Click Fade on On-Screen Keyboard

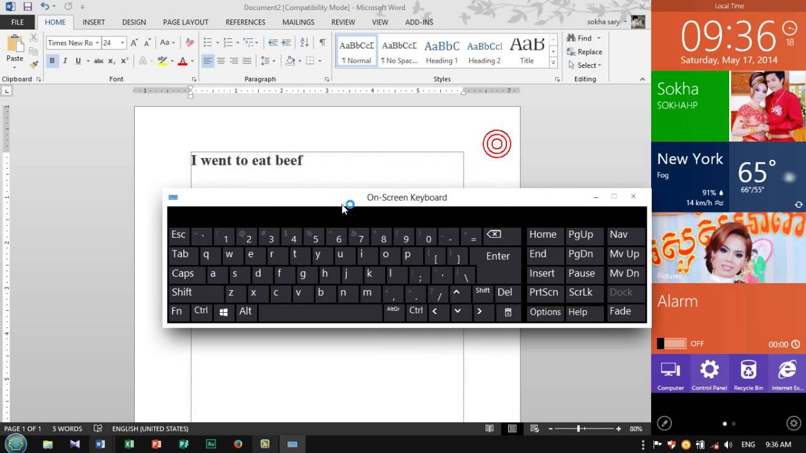[627, 311]
